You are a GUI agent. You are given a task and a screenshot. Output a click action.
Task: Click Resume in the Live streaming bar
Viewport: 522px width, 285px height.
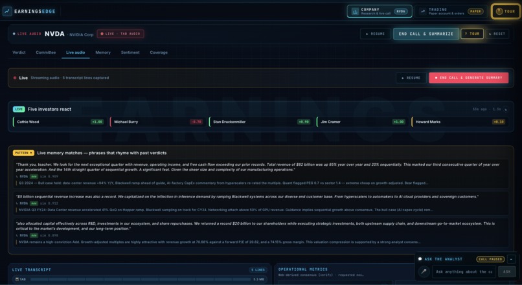[411, 78]
